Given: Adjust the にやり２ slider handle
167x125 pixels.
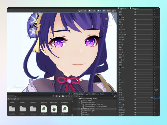Looking at the screenshot, I should click(x=152, y=97).
